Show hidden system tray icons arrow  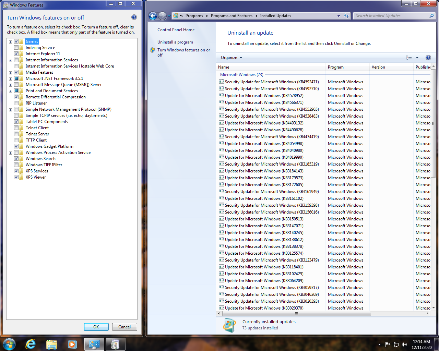click(x=379, y=344)
